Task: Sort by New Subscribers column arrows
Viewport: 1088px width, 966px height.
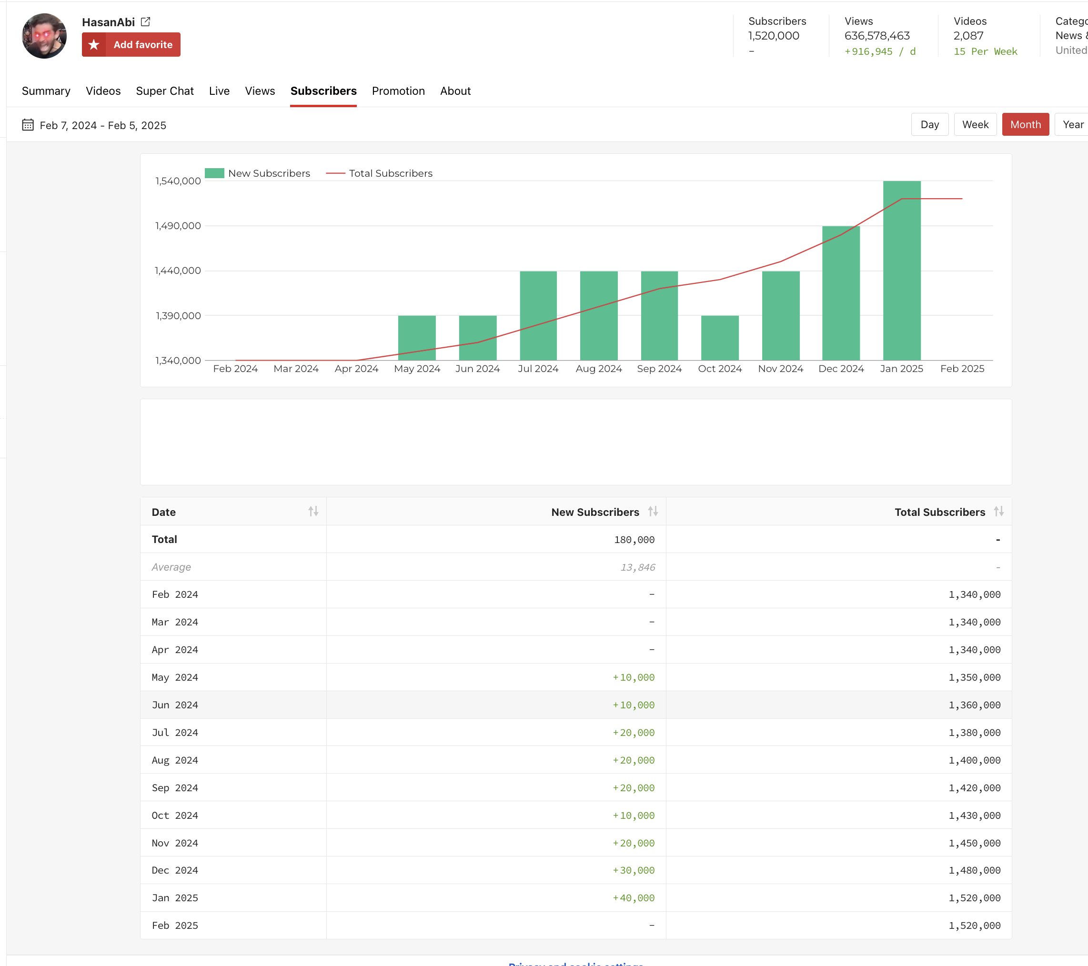Action: [x=653, y=512]
